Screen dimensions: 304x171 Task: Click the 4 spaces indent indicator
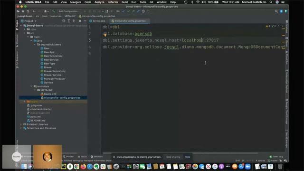point(260,161)
